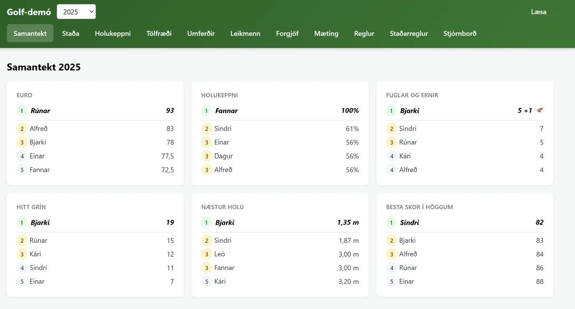The image size is (575, 309).
Task: Open the Forgjöf tab
Action: pos(287,33)
